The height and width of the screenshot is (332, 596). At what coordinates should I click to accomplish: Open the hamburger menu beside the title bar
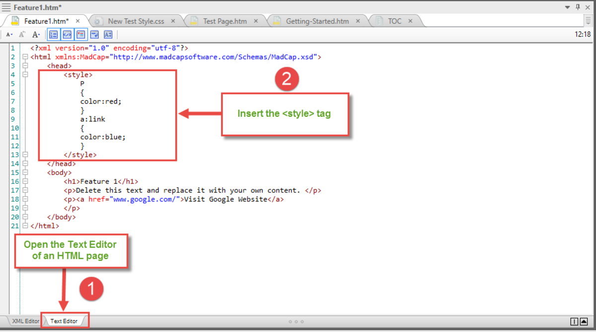[x=6, y=6]
